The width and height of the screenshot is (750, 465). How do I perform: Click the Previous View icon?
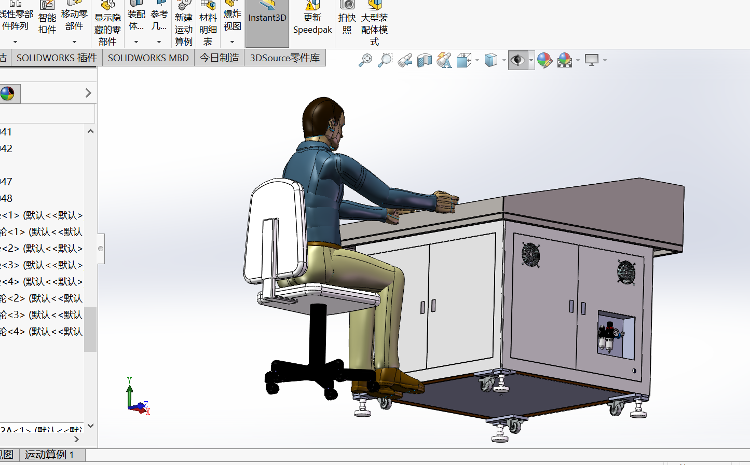point(405,60)
